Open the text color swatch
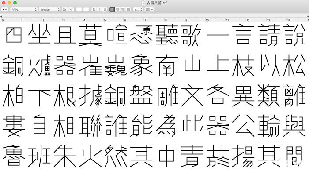Screen dimensions: 309x171 pos(79,10)
